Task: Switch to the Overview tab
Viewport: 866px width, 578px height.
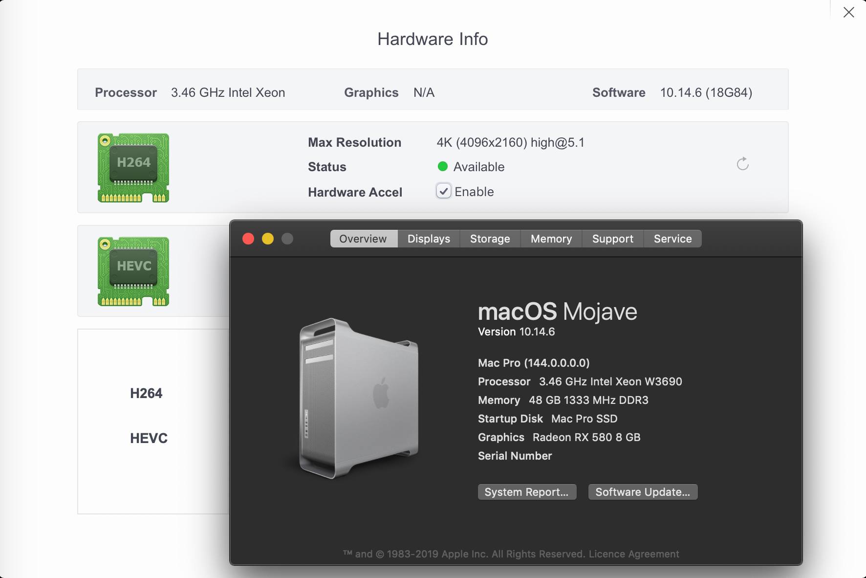Action: point(363,239)
